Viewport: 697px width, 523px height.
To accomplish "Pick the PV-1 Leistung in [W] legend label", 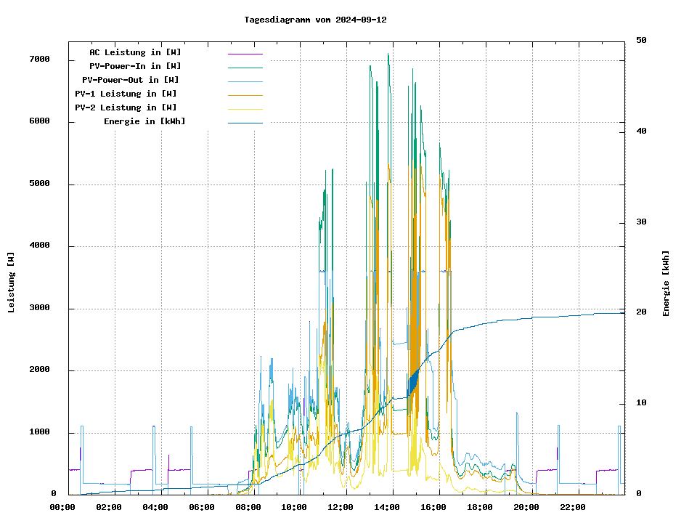I will tap(126, 94).
